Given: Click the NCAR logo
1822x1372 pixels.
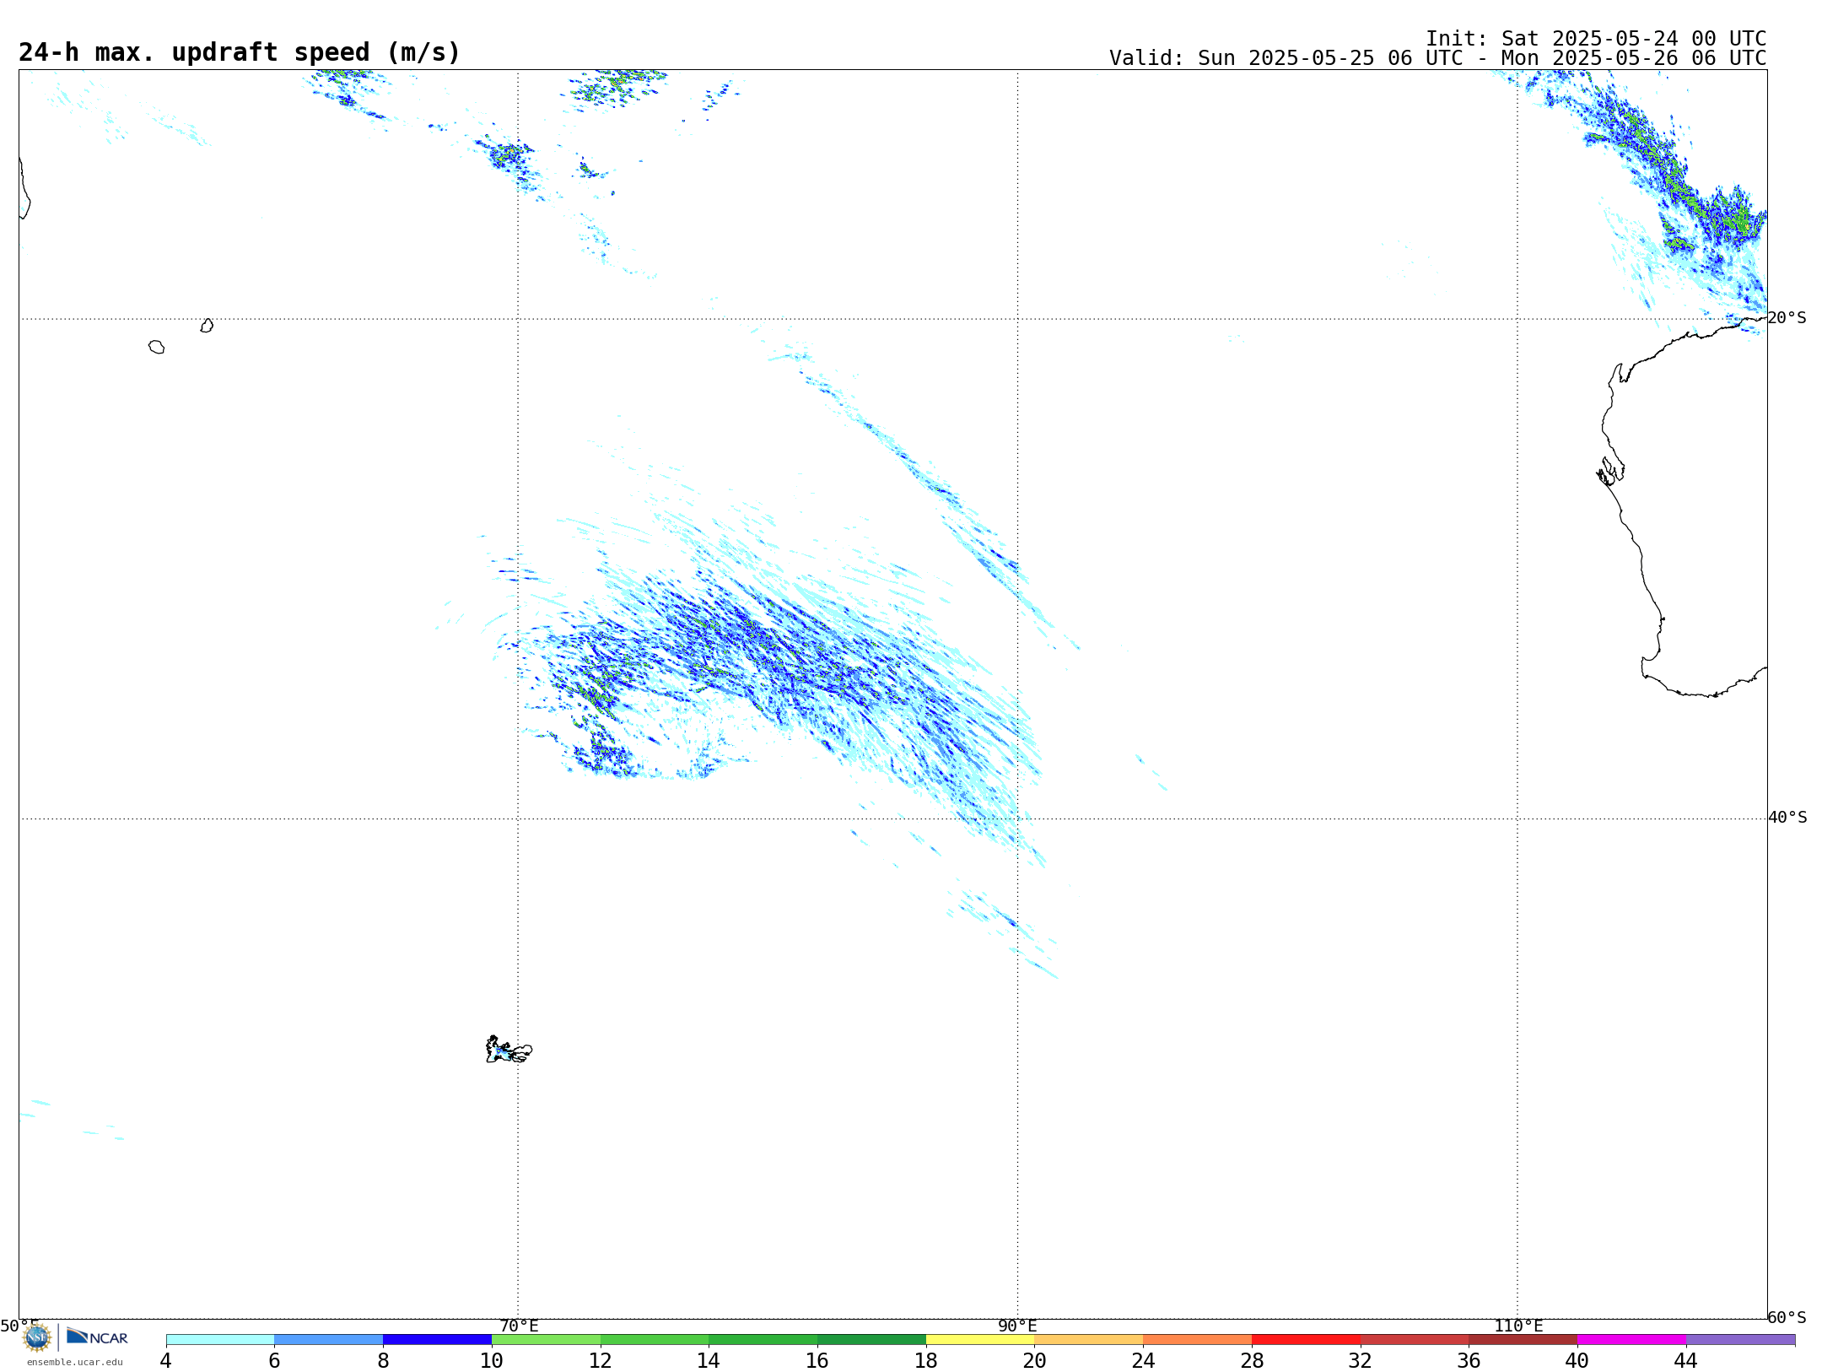Looking at the screenshot, I should [97, 1337].
